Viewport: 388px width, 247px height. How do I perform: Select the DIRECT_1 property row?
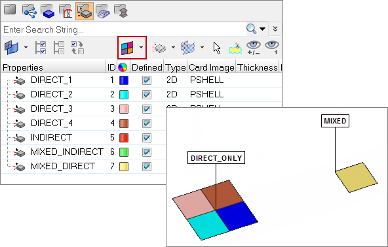coord(142,80)
